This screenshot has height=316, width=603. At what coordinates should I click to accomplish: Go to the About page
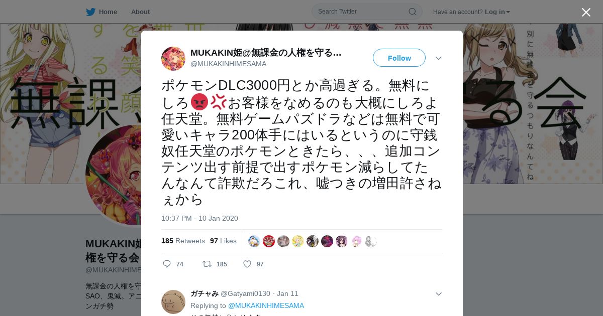coord(140,12)
